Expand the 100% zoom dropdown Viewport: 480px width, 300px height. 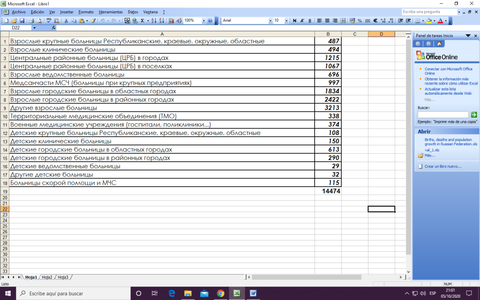pyautogui.click(x=203, y=21)
